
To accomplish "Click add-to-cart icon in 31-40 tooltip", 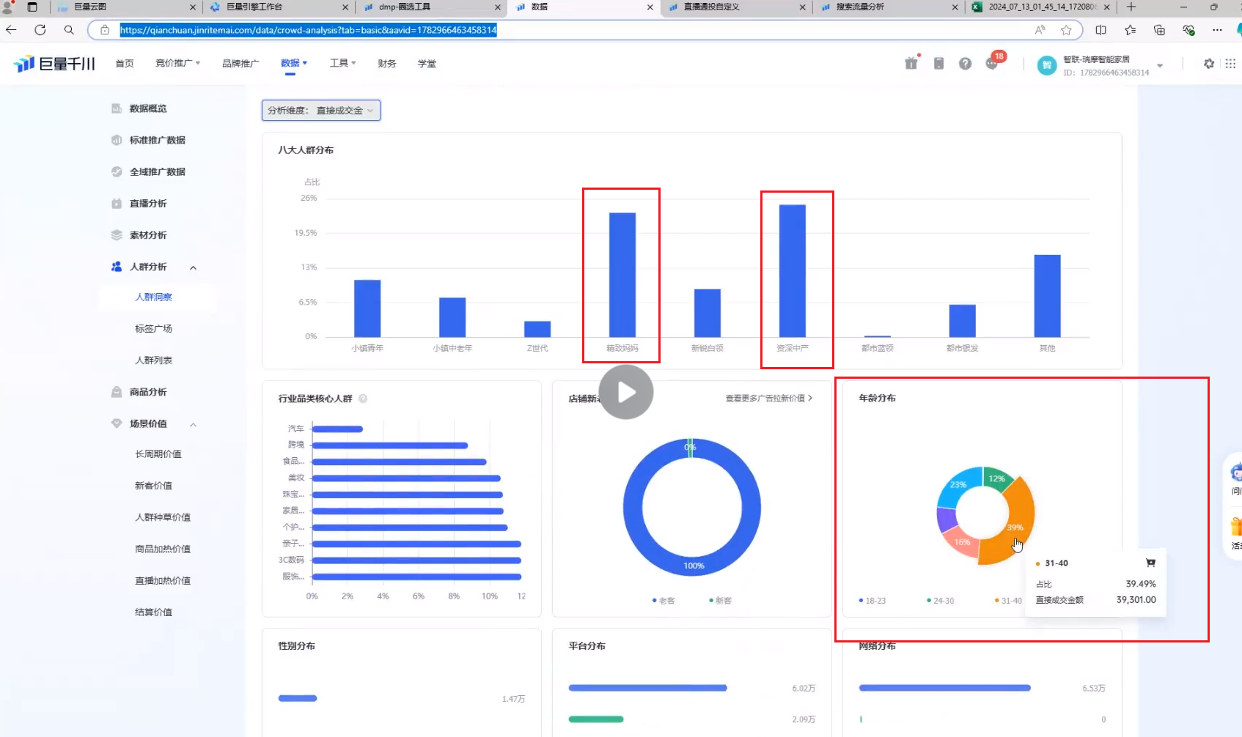I will click(1150, 563).
